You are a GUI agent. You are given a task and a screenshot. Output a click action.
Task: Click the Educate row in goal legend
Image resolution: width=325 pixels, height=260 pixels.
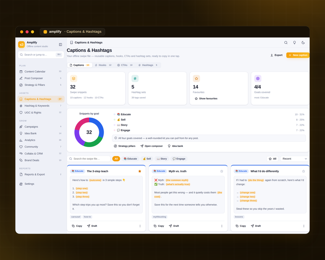(x=209, y=115)
